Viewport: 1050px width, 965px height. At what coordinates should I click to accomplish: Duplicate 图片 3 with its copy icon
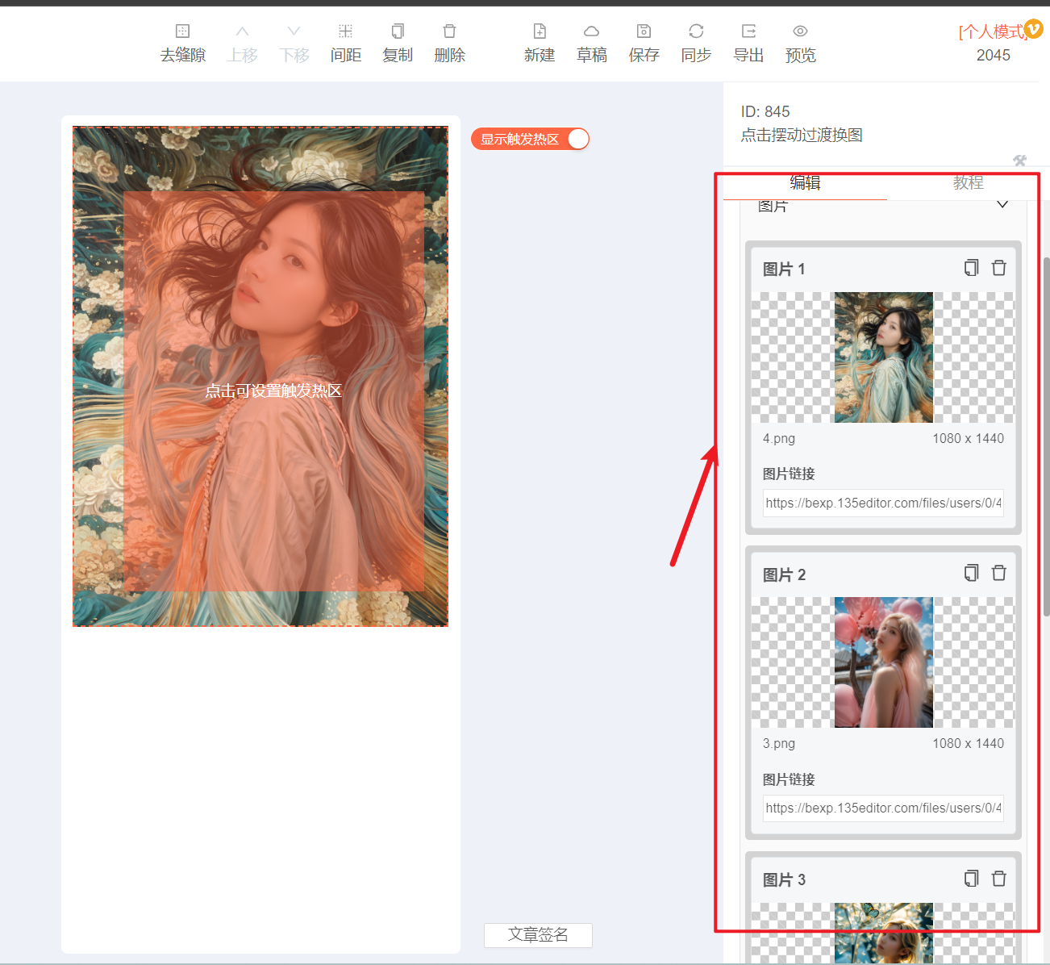[972, 879]
